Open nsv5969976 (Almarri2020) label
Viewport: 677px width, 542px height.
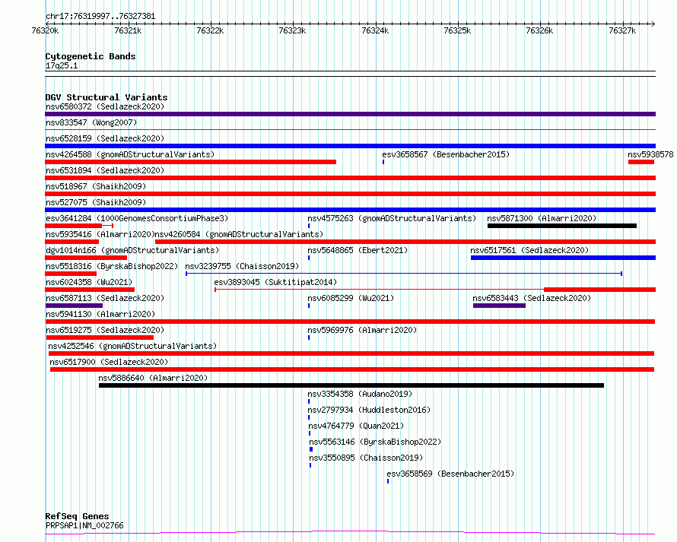[x=362, y=330]
